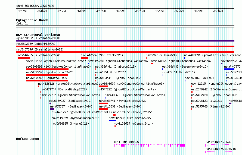The image size is (242, 155).
Task: Click the red bar under esv3608699
Action: 103,86
